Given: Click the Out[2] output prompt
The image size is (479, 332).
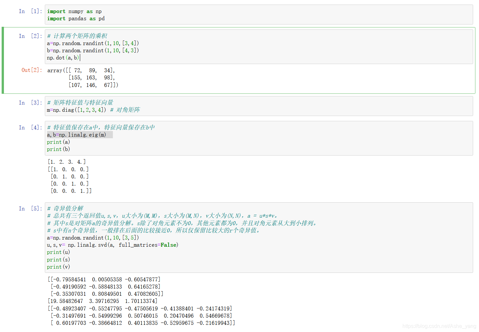Looking at the screenshot, I should coord(32,70).
